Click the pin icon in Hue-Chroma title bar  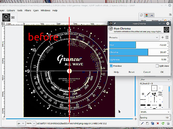115,23
